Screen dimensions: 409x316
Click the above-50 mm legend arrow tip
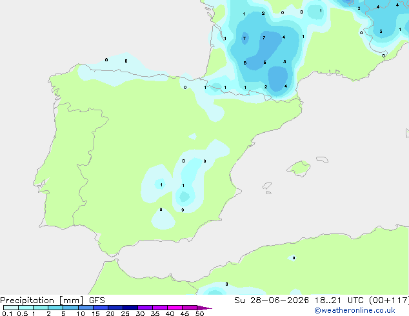(x=204, y=308)
